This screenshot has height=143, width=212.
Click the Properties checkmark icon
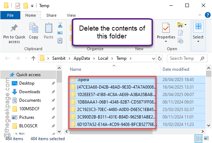(166, 28)
